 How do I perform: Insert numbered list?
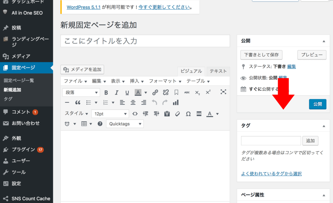(x=106, y=103)
